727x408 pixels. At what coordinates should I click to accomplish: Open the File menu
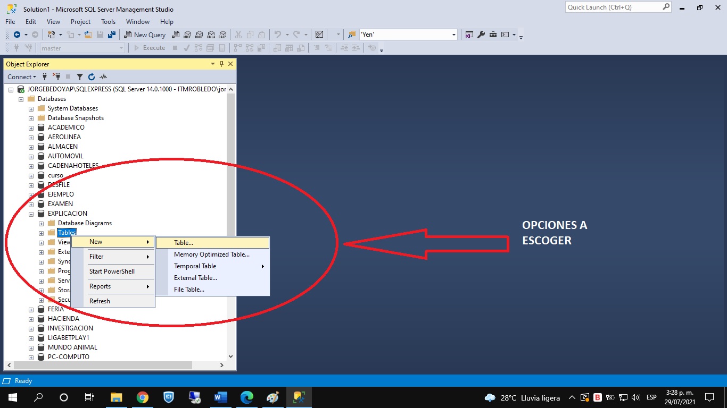pyautogui.click(x=10, y=22)
